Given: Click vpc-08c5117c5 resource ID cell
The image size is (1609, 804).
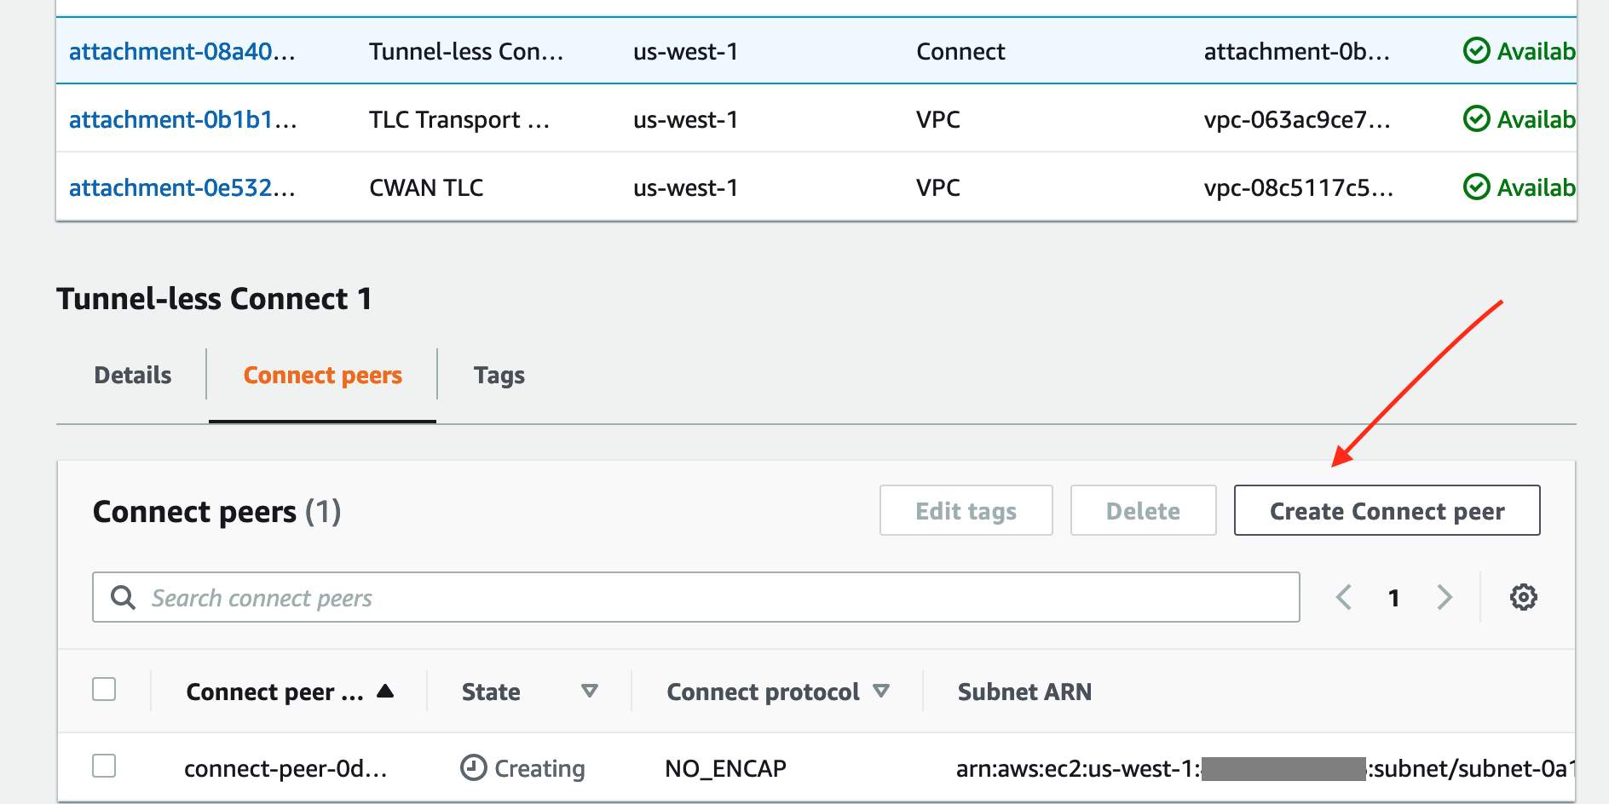Looking at the screenshot, I should tap(1299, 187).
